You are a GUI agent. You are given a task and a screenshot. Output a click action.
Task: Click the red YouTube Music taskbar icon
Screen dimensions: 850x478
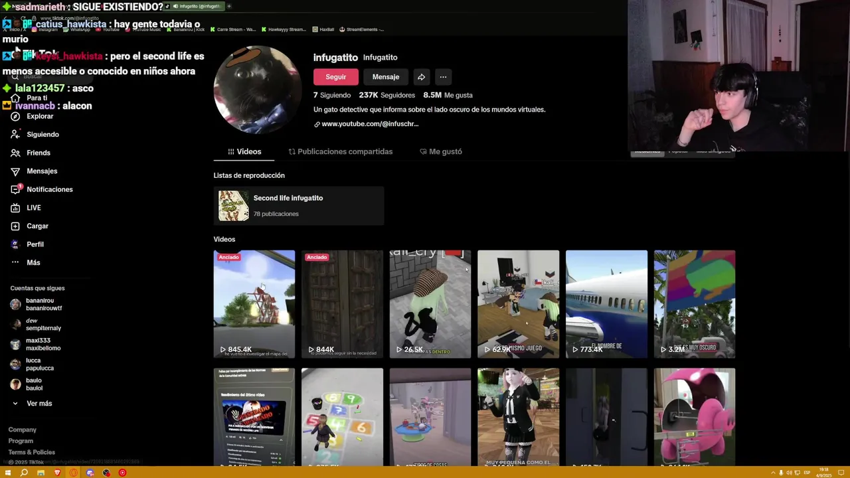[x=122, y=473]
